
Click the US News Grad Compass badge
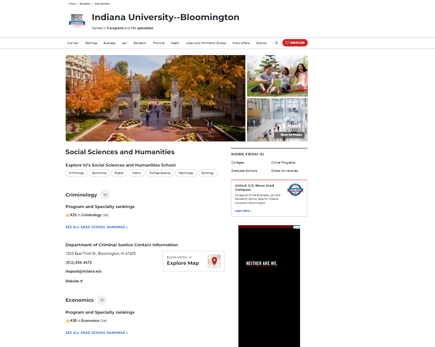coord(295,190)
